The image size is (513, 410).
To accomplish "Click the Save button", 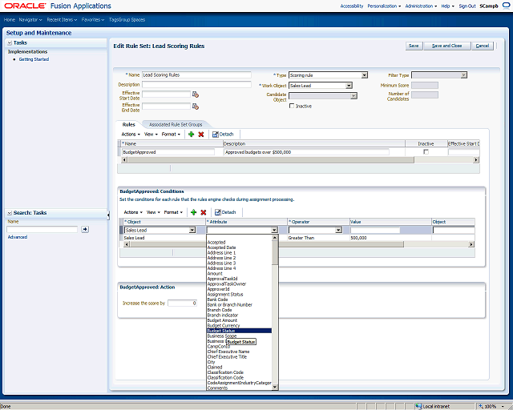I will (414, 46).
